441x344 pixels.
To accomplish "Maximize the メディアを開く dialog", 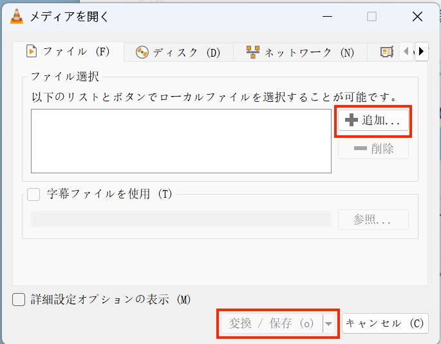I will pyautogui.click(x=372, y=17).
